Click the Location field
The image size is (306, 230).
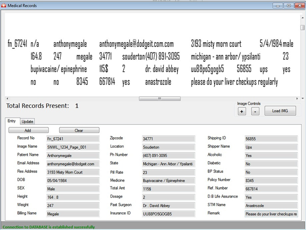[x=169, y=147]
